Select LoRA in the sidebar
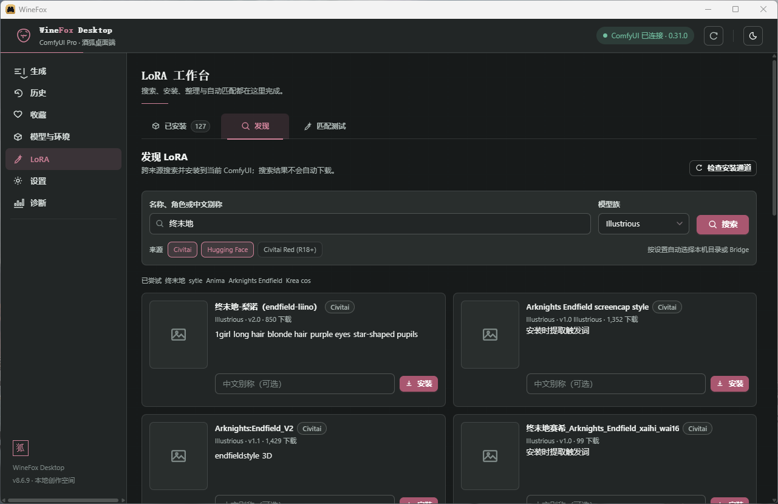The height and width of the screenshot is (504, 778). pos(63,159)
